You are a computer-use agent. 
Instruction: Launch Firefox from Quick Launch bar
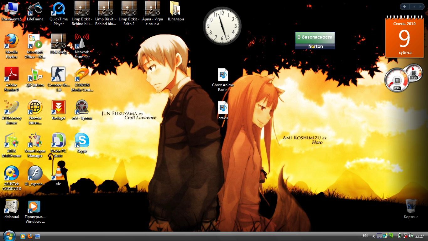(x=30, y=236)
